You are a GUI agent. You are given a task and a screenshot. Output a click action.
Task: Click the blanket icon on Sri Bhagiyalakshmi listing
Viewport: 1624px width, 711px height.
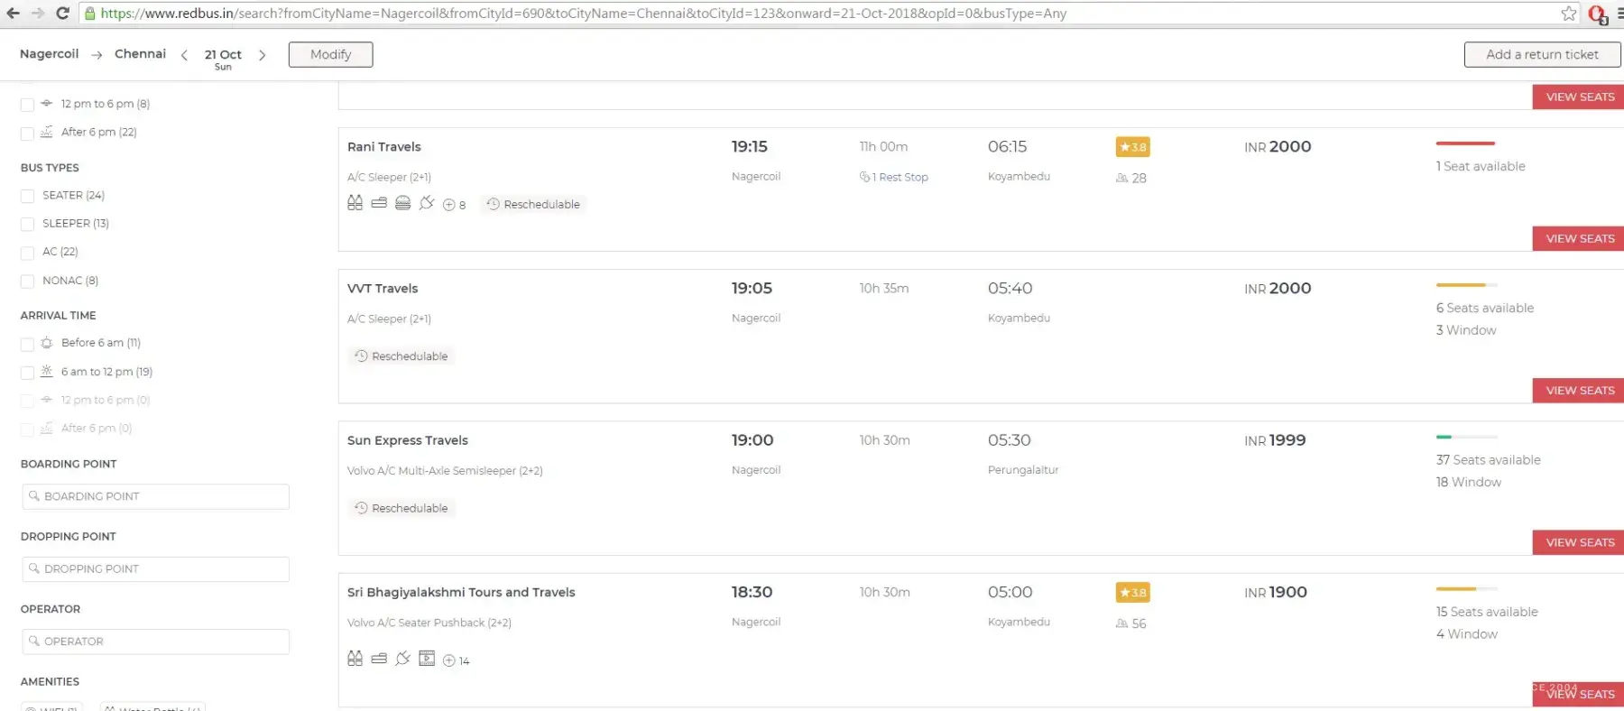pyautogui.click(x=379, y=659)
